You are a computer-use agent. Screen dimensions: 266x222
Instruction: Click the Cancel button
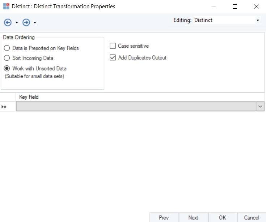tap(252, 217)
